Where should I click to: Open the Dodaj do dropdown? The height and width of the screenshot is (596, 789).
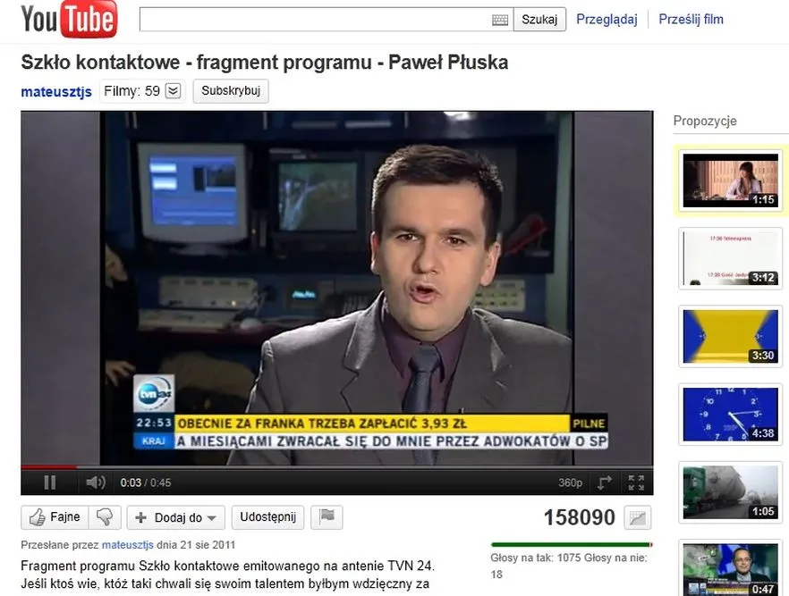click(x=175, y=517)
